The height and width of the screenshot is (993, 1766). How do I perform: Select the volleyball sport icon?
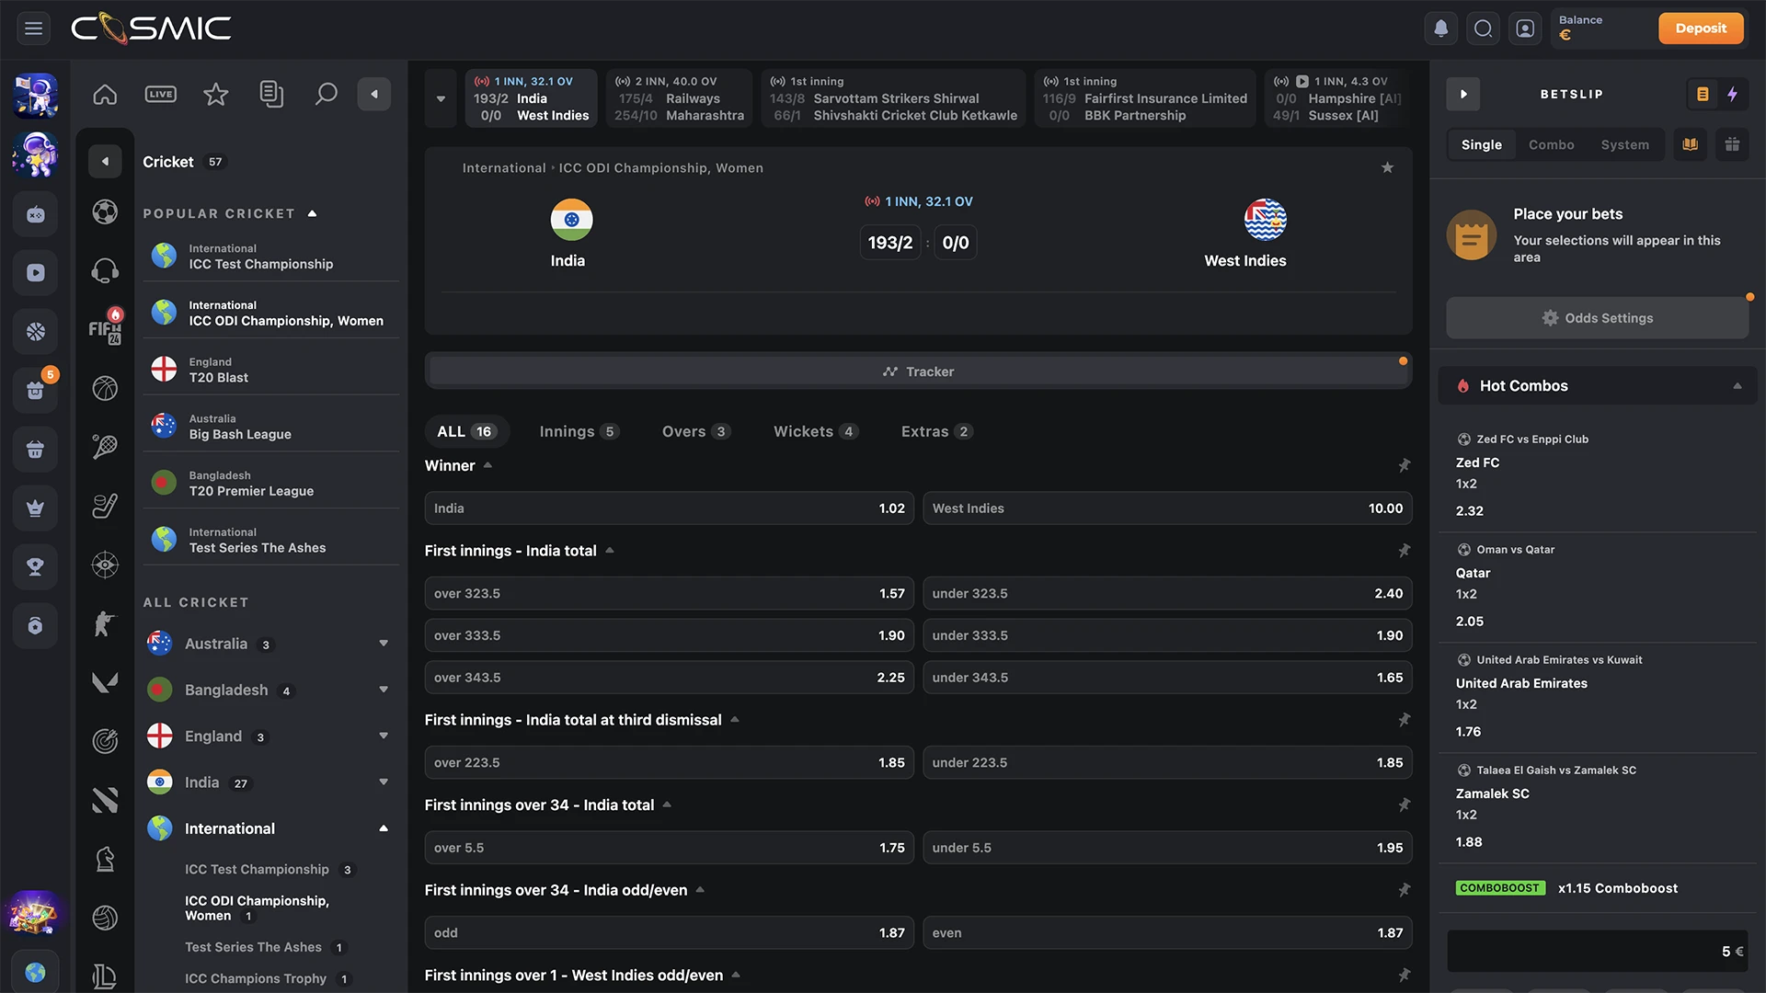pos(105,918)
